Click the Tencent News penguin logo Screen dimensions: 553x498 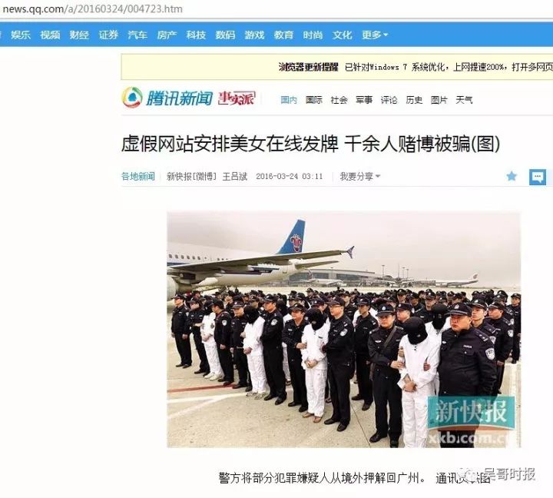coord(132,97)
